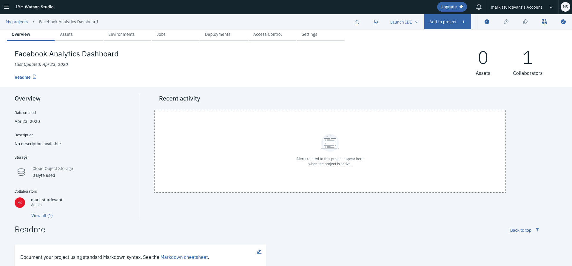Open the Markdown cheatsheet link
572x266 pixels.
pyautogui.click(x=184, y=257)
